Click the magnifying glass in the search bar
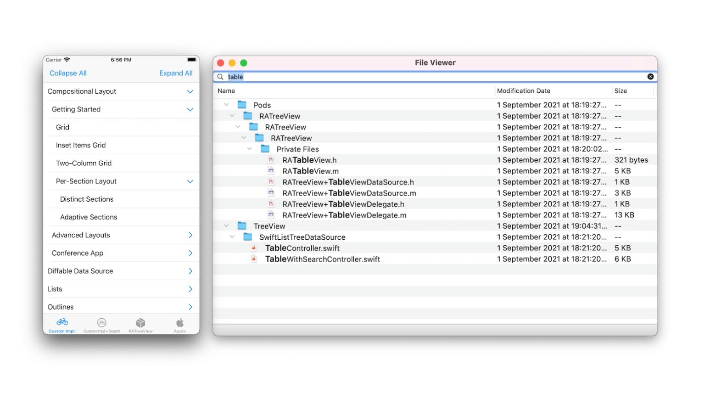Image resolution: width=704 pixels, height=394 pixels. point(221,77)
